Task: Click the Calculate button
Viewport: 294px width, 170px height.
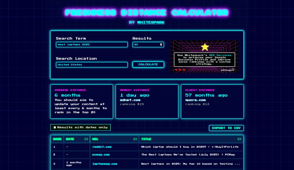Action: (x=148, y=65)
